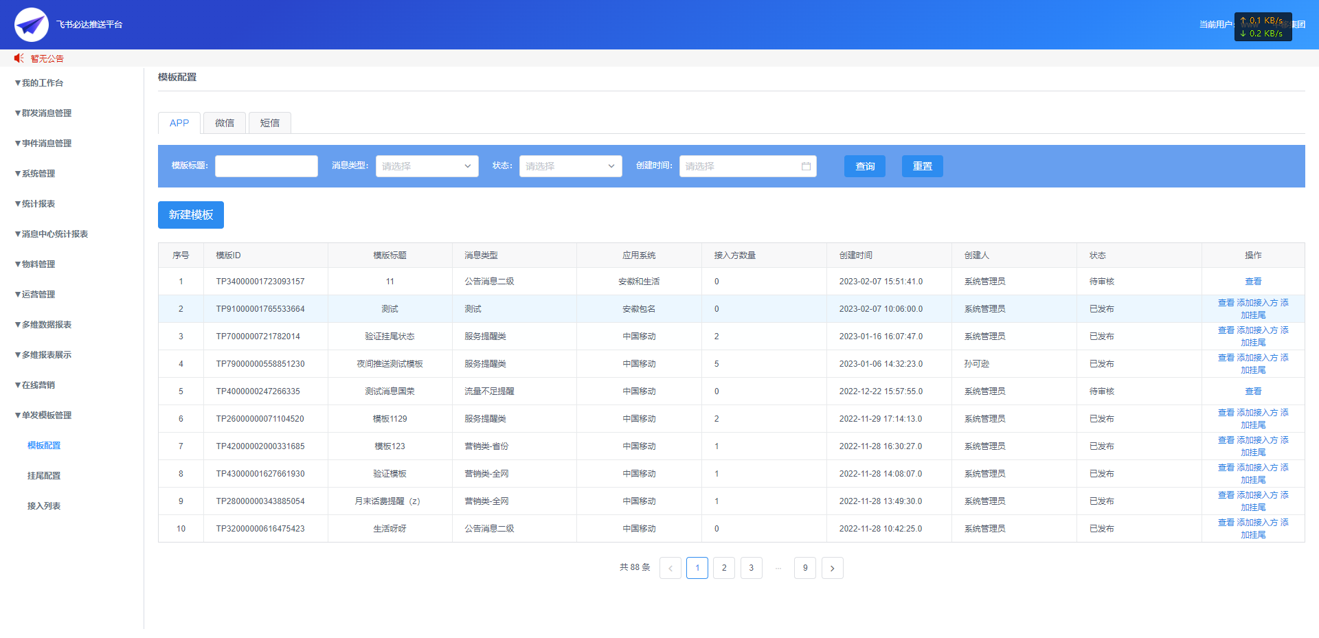The height and width of the screenshot is (638, 1319).
Task: Click the announcement speaker icon
Action: (x=19, y=58)
